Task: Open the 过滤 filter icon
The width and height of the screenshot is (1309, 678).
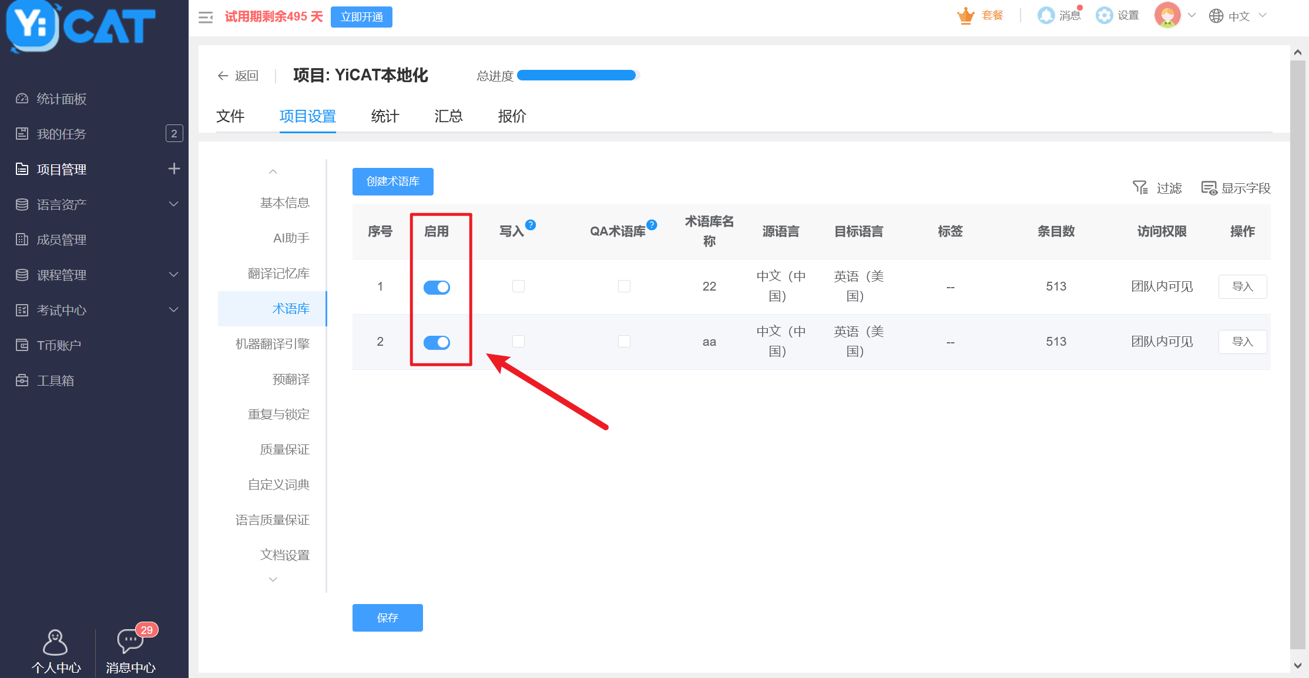Action: click(1140, 188)
